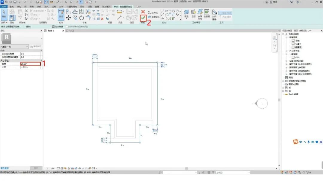
Task: Click the Modify arrow tool
Action: point(4,13)
